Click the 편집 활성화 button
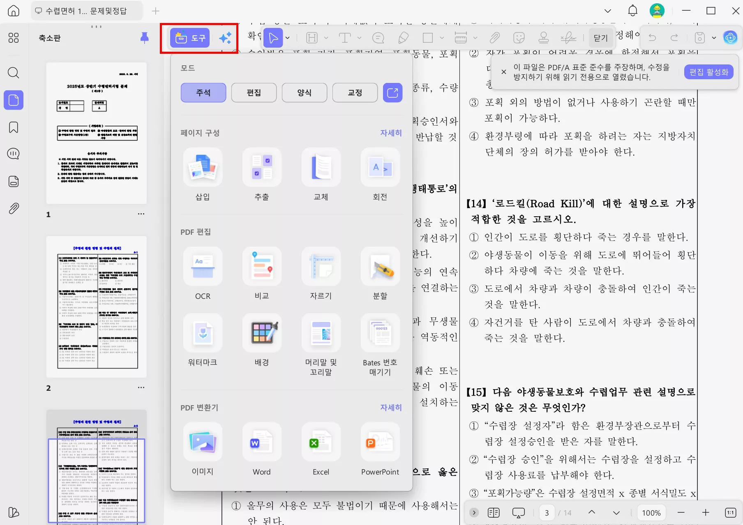The image size is (743, 525). [708, 71]
